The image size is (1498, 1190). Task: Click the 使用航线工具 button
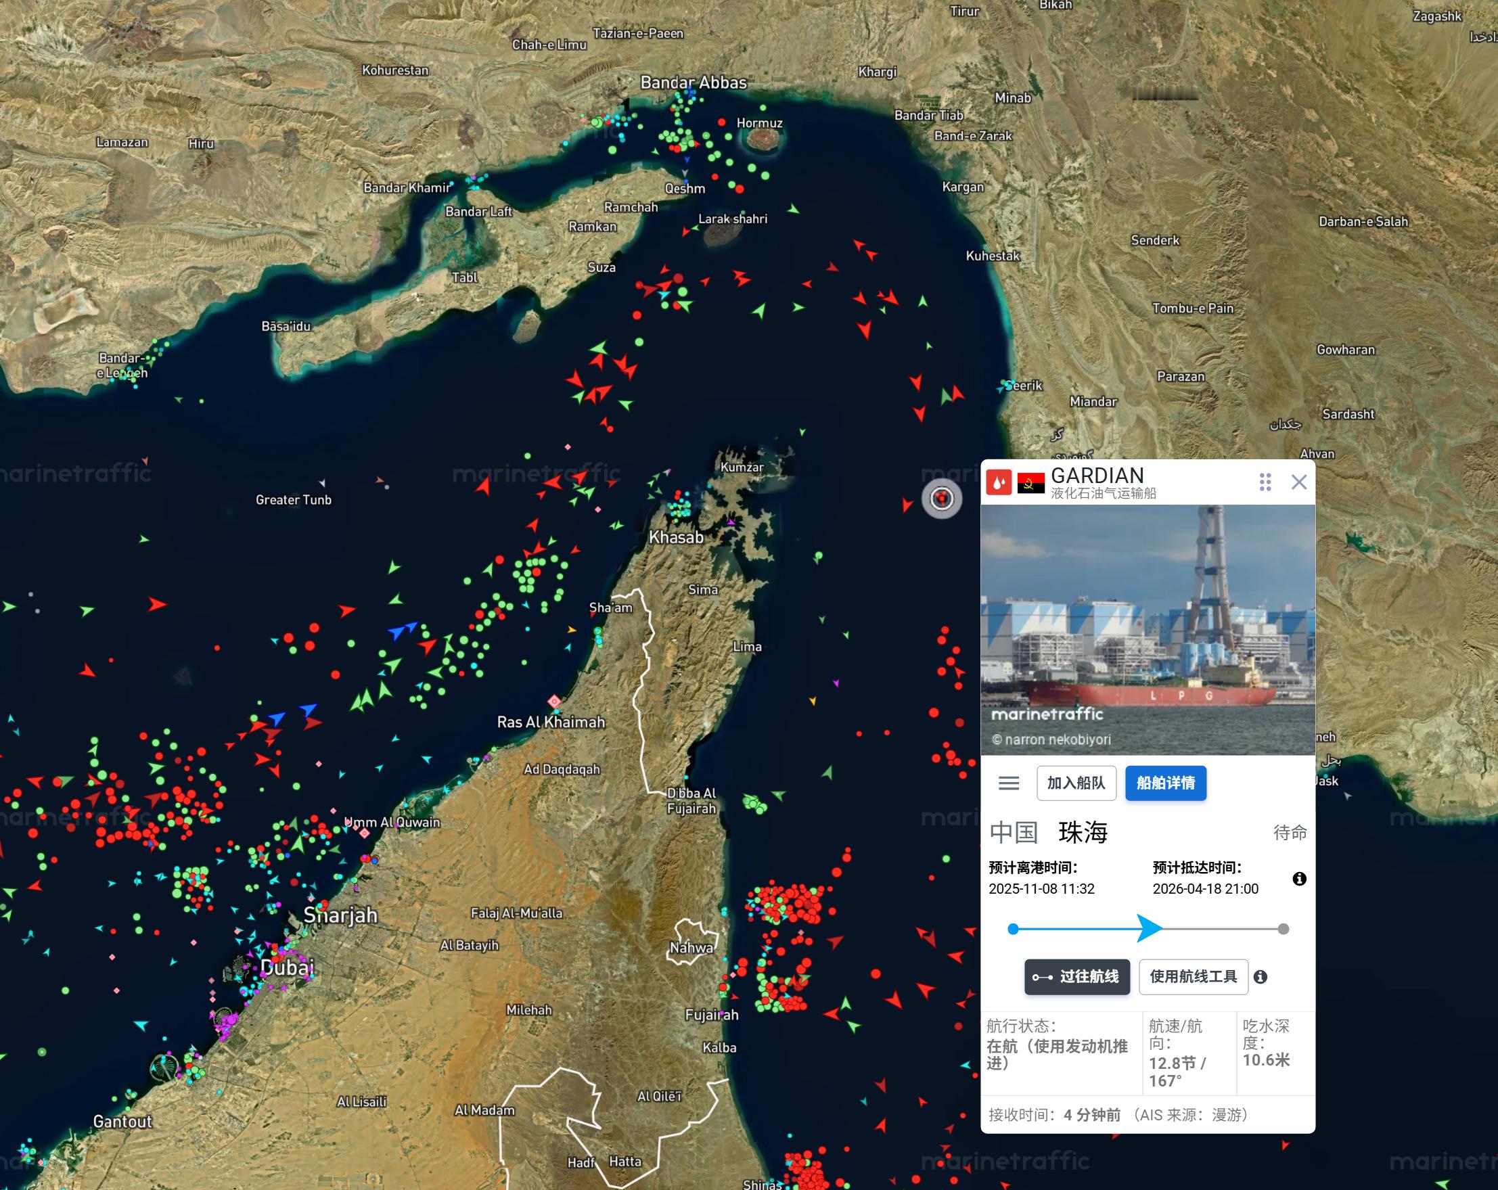tap(1193, 977)
